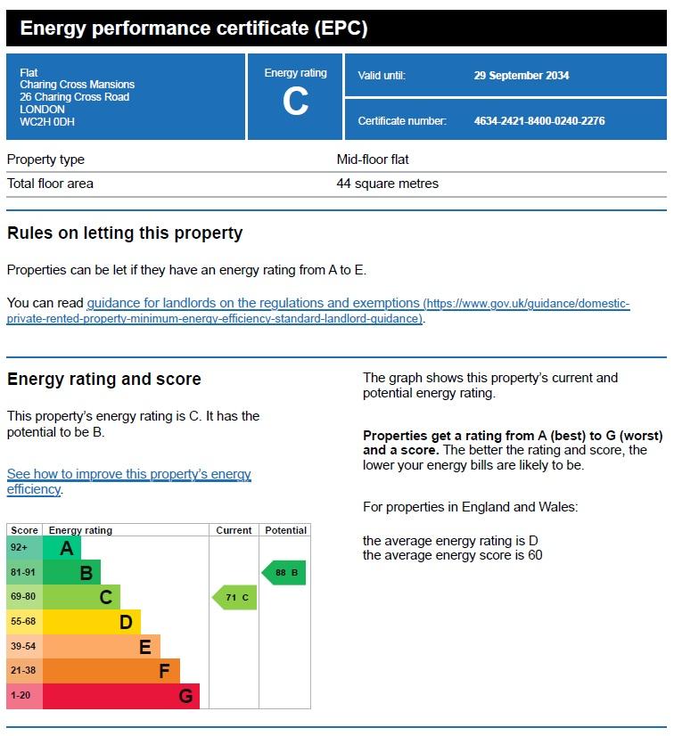Click the 92+ score cell
The image size is (674, 736).
tap(24, 548)
